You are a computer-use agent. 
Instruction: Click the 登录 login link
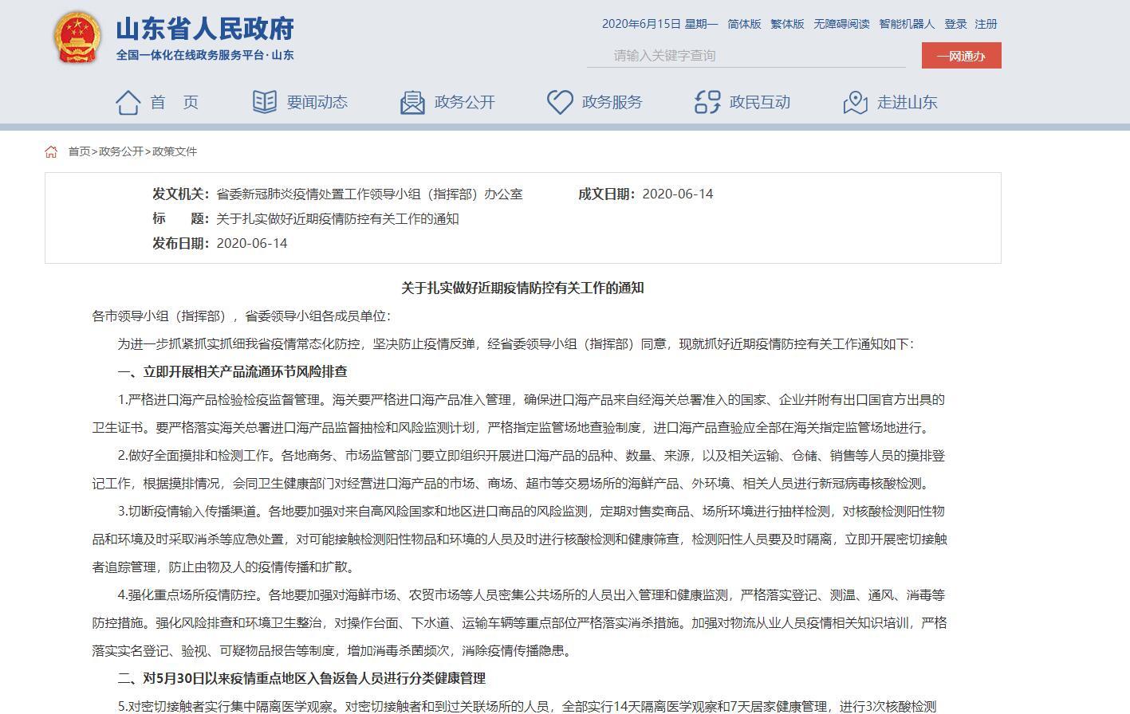pos(955,24)
